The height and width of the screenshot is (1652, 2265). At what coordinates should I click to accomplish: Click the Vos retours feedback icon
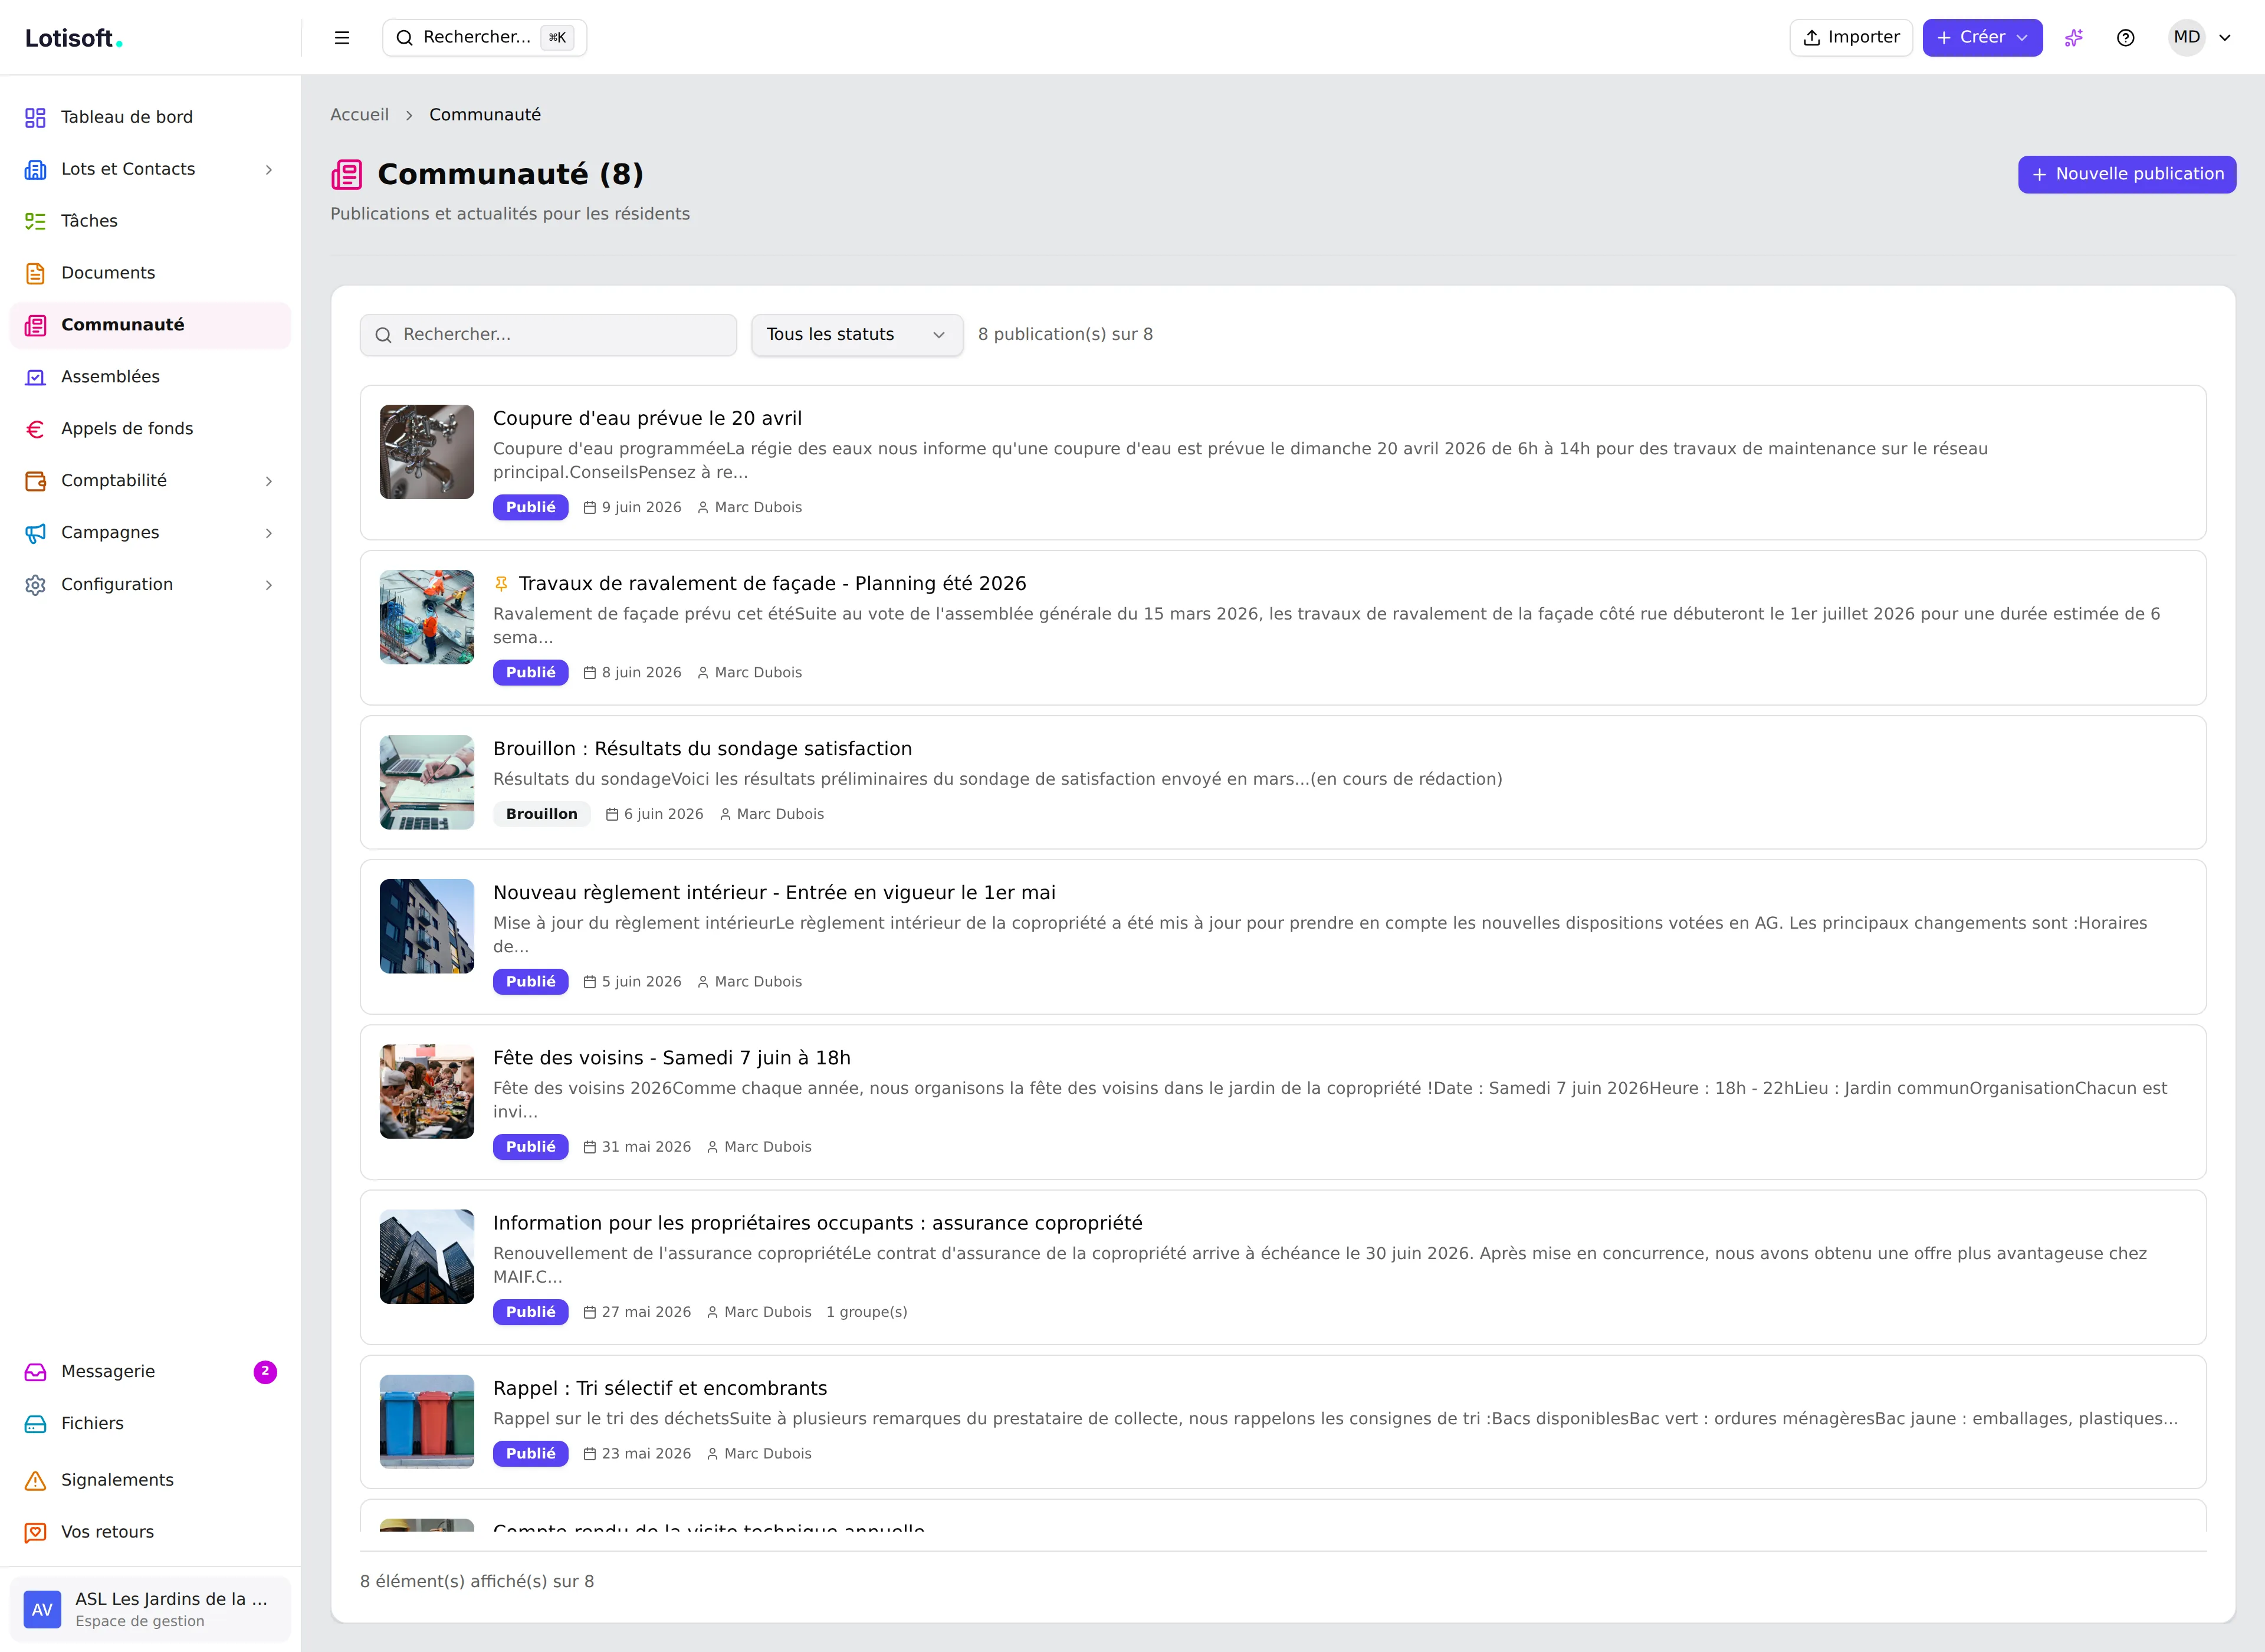click(x=35, y=1532)
